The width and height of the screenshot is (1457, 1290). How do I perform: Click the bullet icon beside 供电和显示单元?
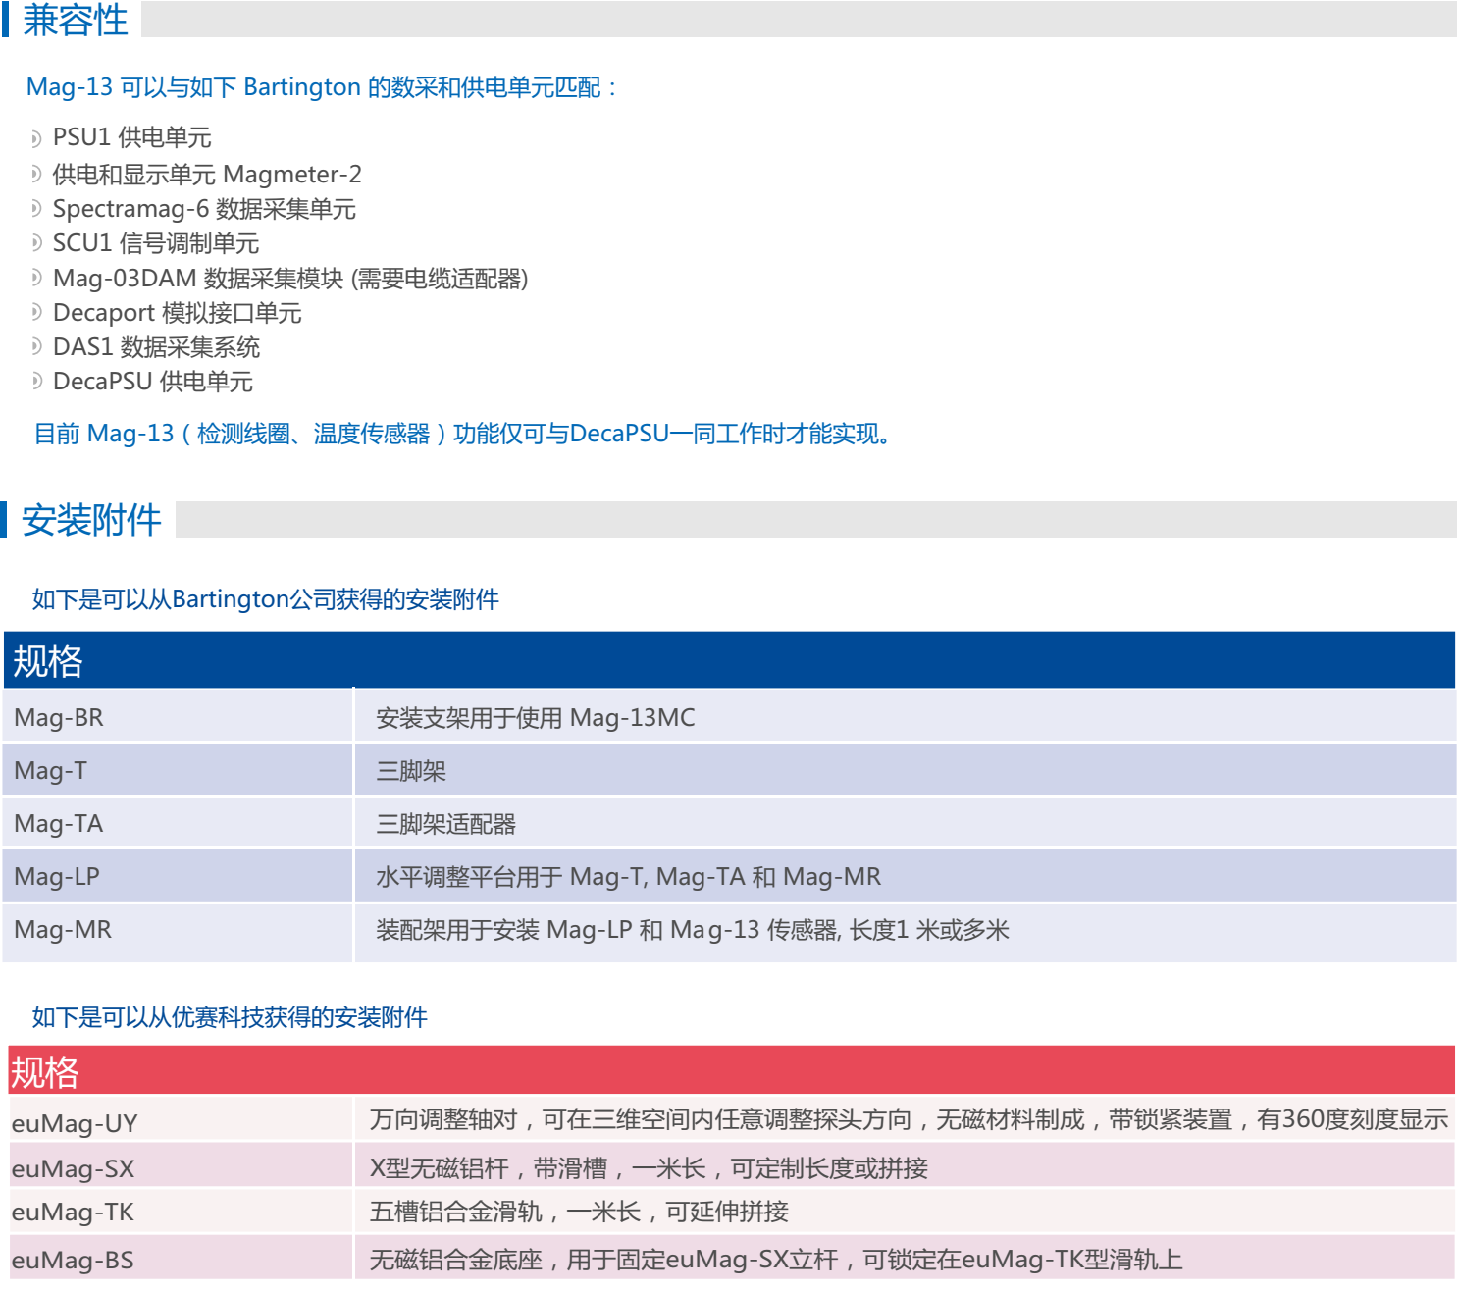36,175
